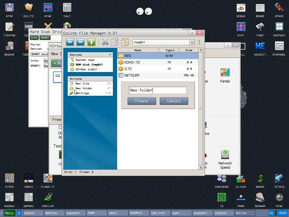289x217 pixels.
Task: Sort file list by Type column
Action: (169, 50)
